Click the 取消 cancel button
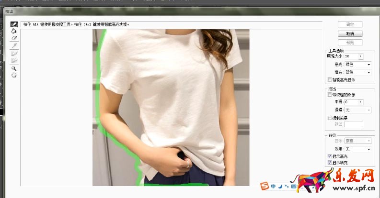This screenshot has width=380, height=198. tap(350, 33)
